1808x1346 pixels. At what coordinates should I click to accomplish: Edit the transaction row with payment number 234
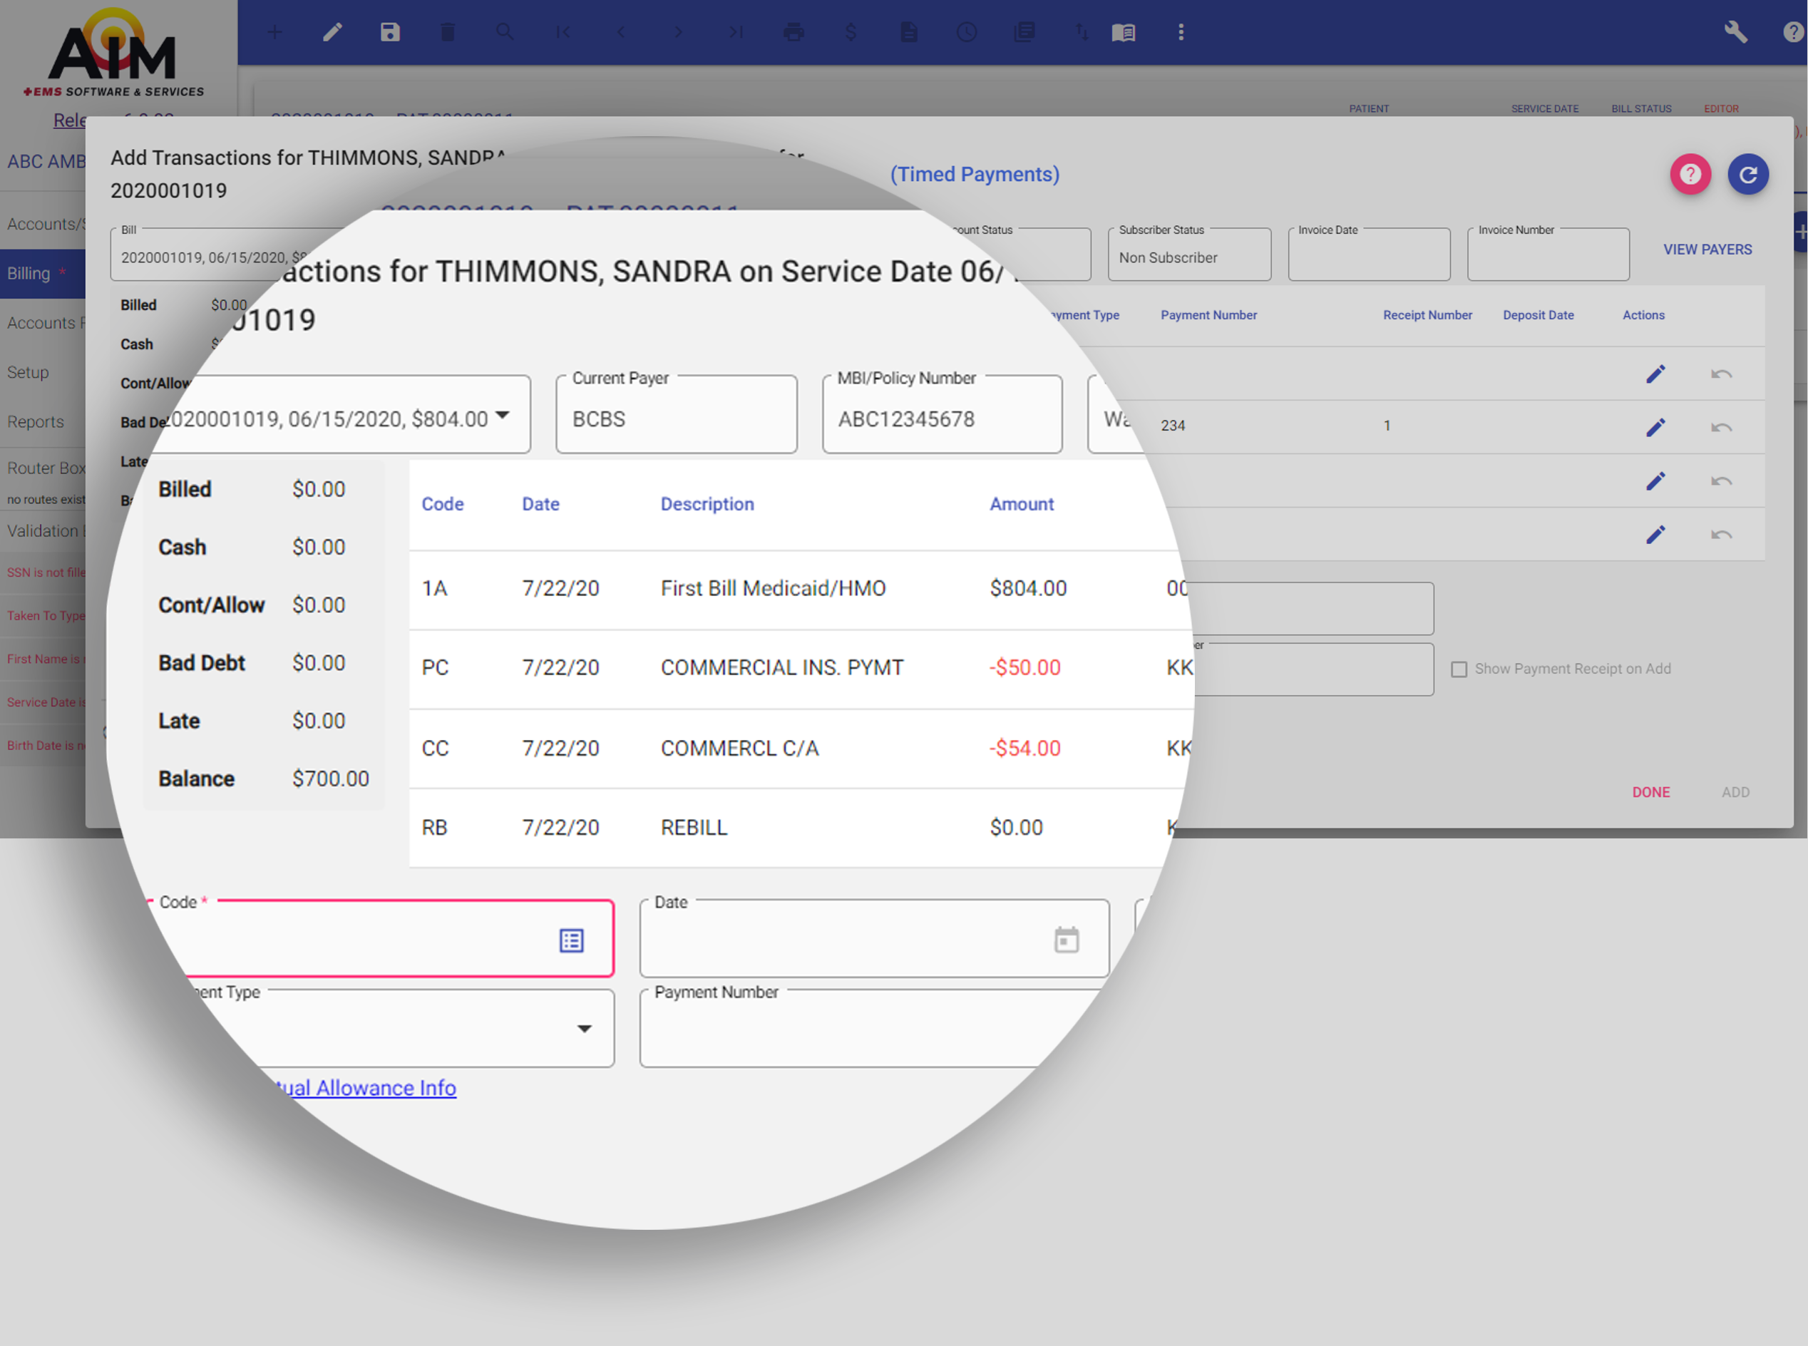click(1655, 427)
